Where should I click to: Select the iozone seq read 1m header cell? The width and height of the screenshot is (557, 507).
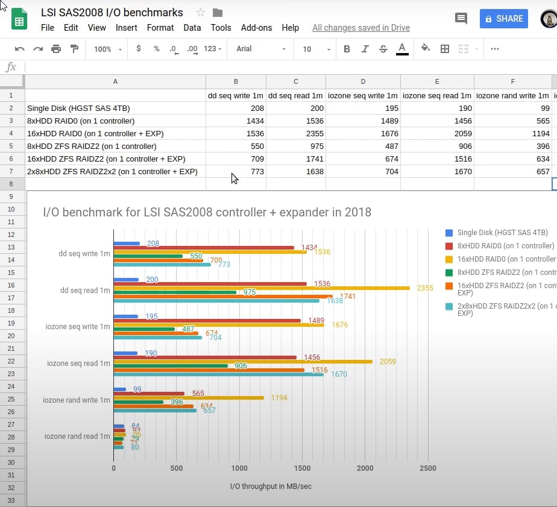(437, 96)
